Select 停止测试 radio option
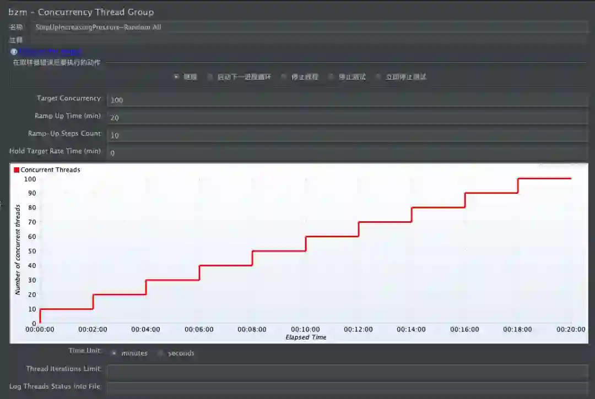 coord(331,77)
